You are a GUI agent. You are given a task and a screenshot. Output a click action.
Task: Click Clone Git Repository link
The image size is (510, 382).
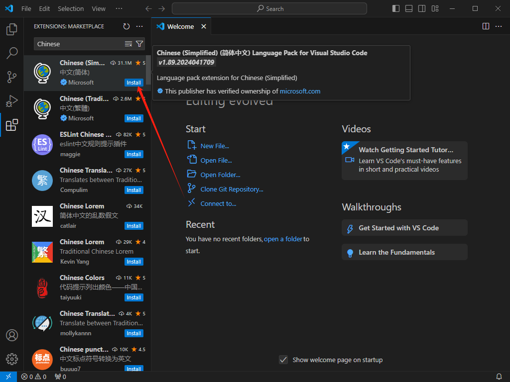click(x=232, y=189)
